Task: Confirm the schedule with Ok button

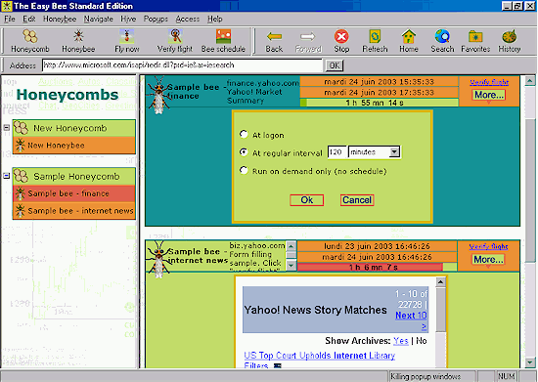Action: pos(307,200)
